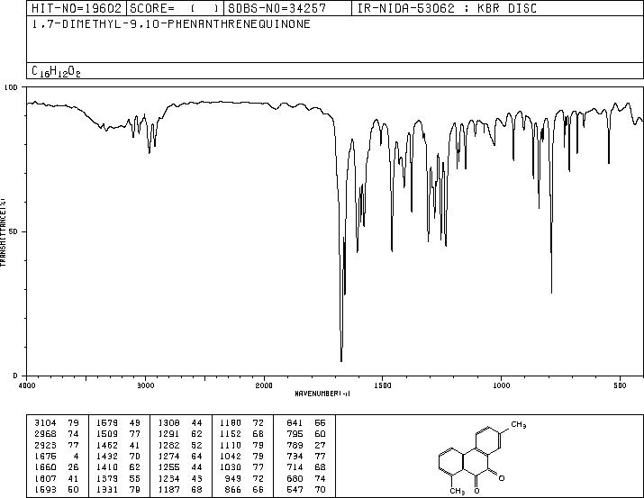Click the 100 label on the y-axis
The height and width of the screenshot is (498, 644).
click(11, 87)
